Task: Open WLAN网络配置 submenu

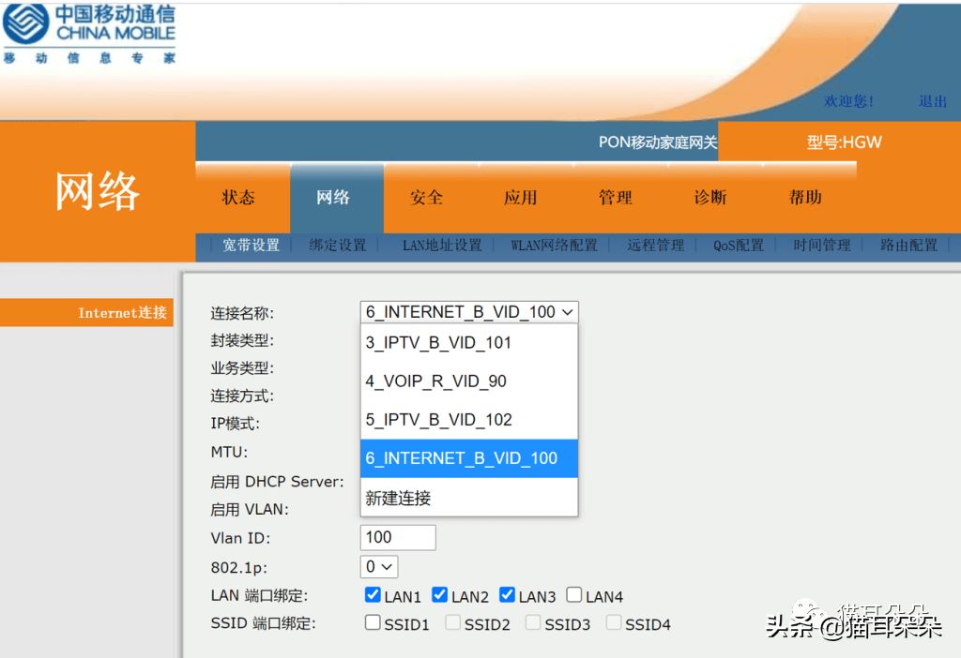Action: (554, 246)
